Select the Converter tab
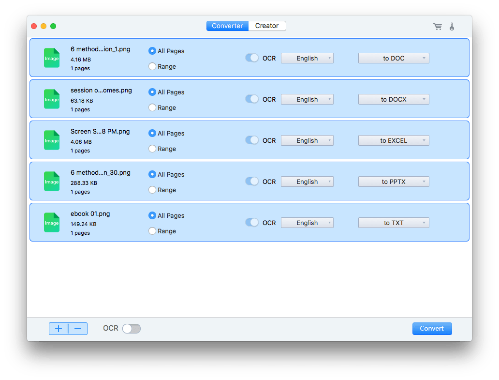This screenshot has height=380, width=499. click(x=227, y=26)
